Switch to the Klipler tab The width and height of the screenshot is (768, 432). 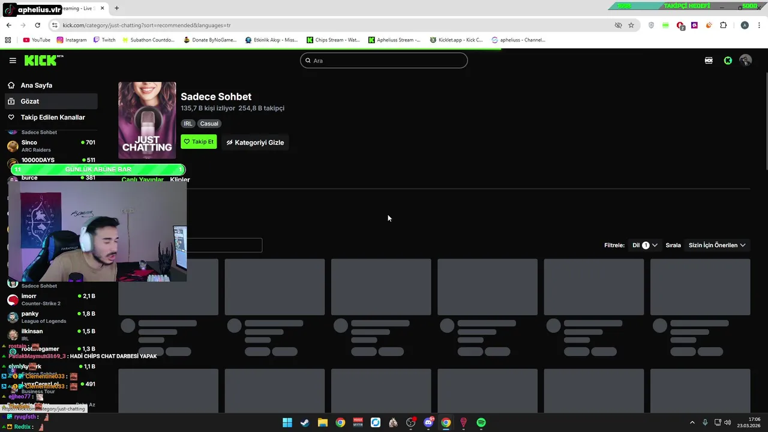pyautogui.click(x=180, y=180)
